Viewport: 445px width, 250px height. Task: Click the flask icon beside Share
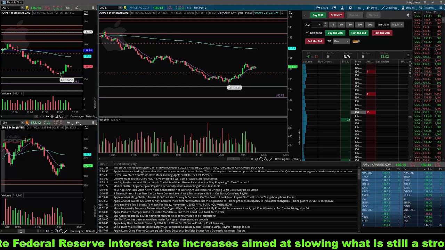pos(342,8)
